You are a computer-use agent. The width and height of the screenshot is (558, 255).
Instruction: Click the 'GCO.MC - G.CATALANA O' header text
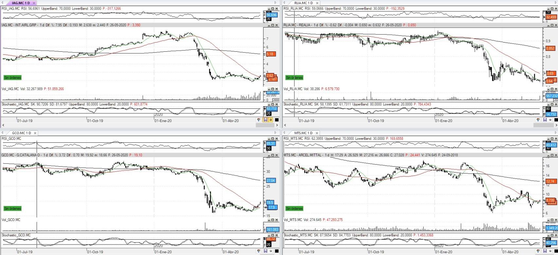(21, 155)
